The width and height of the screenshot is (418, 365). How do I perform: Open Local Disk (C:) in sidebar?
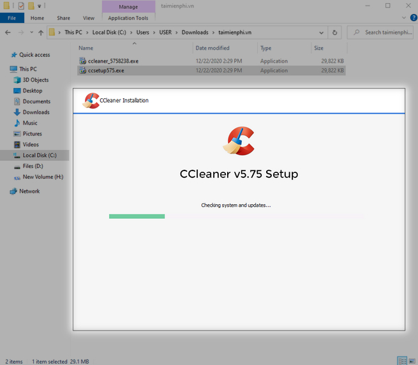tap(40, 155)
